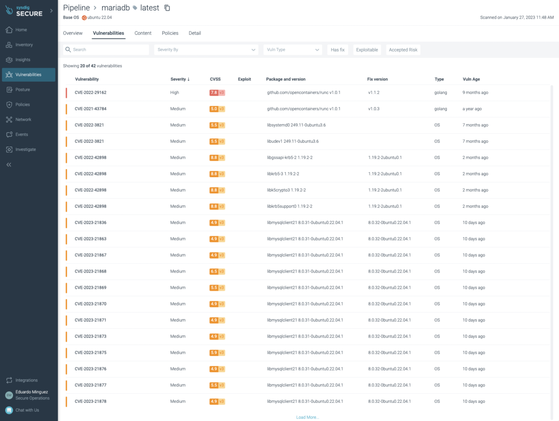The height and width of the screenshot is (421, 559).
Task: Select libk5crypto3 1.19.2-2 package cell
Action: point(287,190)
